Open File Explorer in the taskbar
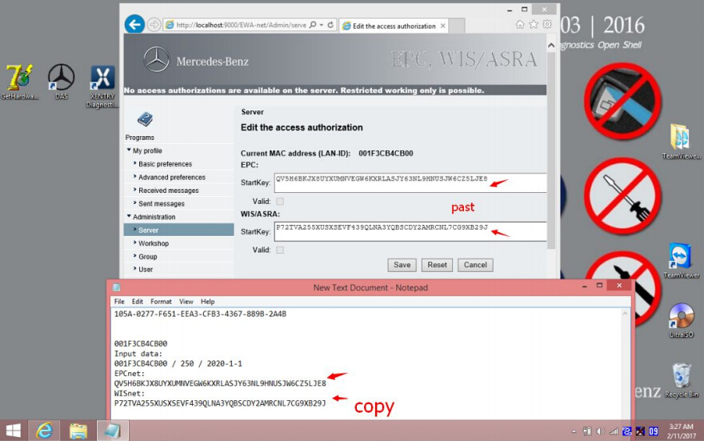 click(78, 431)
